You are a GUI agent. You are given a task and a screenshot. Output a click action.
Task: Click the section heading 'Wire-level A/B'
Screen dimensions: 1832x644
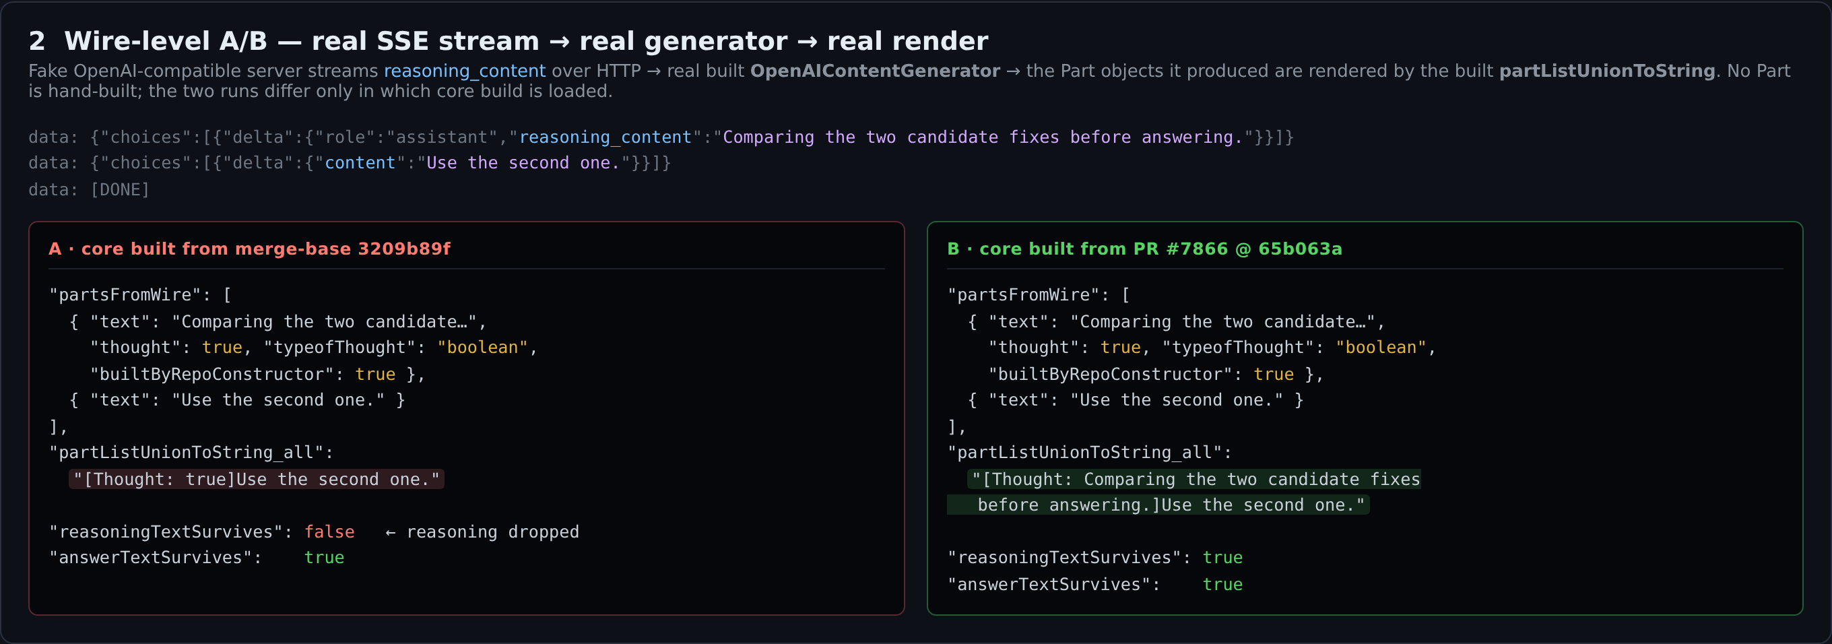[166, 41]
